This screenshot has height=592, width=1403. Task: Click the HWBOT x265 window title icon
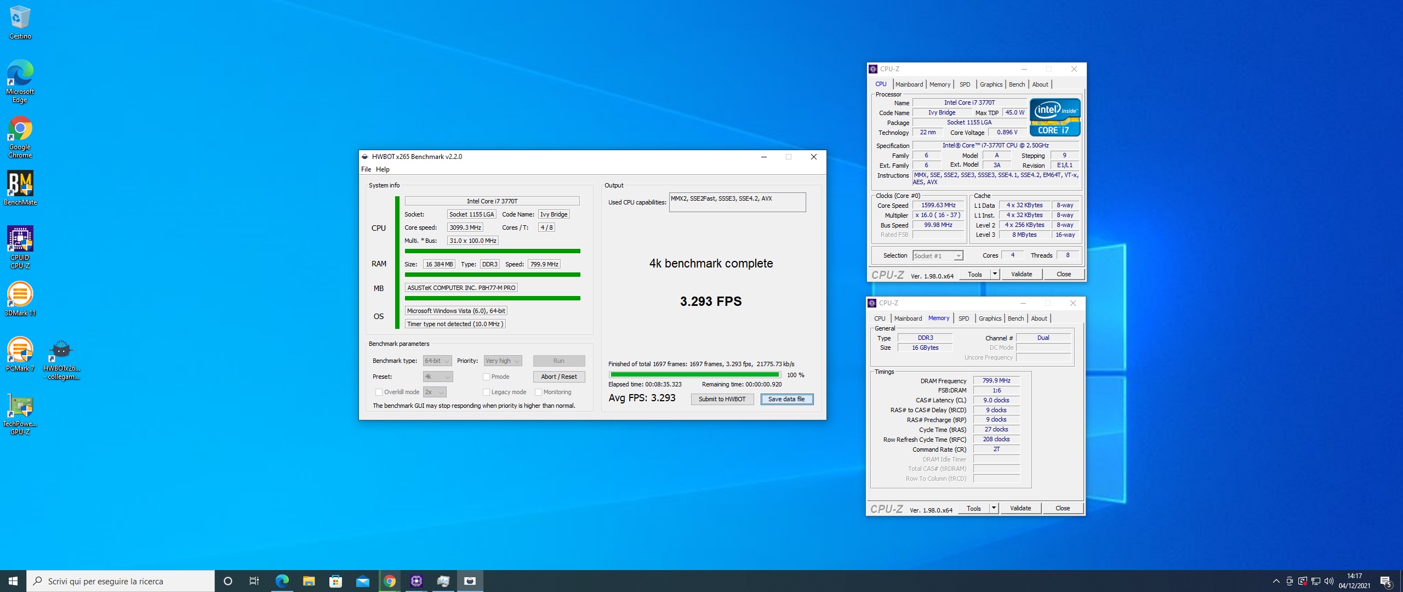[365, 157]
